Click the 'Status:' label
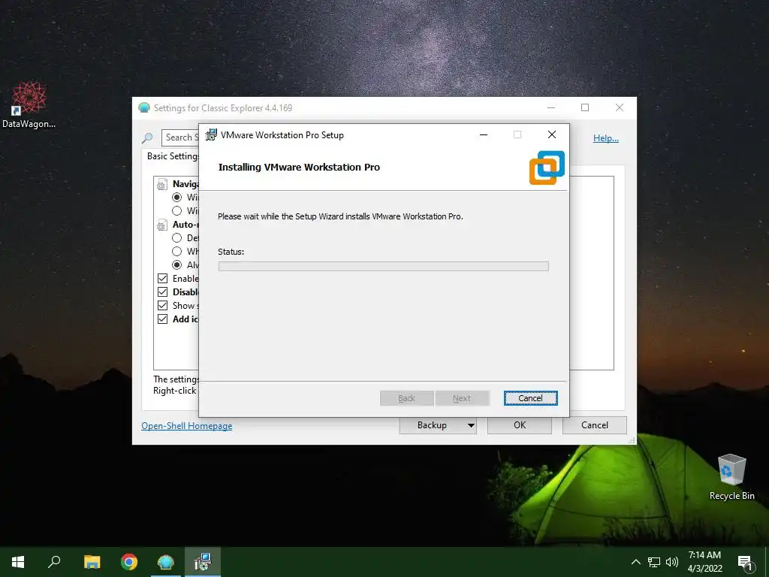The width and height of the screenshot is (769, 577). [231, 252]
